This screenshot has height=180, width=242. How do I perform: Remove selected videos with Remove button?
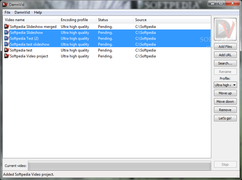point(225,110)
